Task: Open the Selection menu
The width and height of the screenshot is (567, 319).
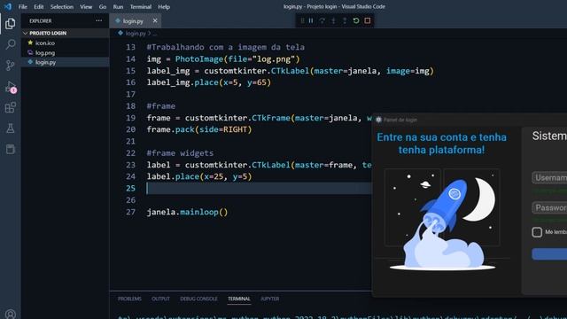Action: (62, 6)
